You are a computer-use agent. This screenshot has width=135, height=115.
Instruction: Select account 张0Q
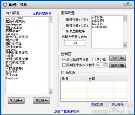click(9, 65)
